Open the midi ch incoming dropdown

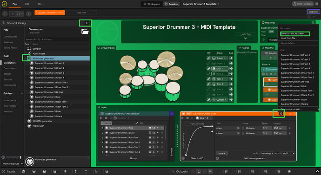click(x=267, y=153)
